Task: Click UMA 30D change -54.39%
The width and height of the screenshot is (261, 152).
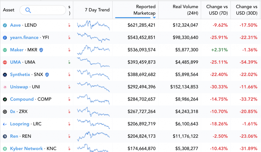Action: (248, 62)
